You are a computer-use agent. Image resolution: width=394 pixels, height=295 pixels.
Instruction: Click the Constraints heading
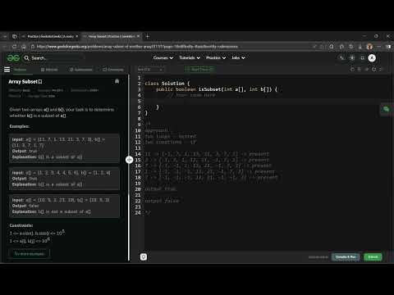point(21,225)
